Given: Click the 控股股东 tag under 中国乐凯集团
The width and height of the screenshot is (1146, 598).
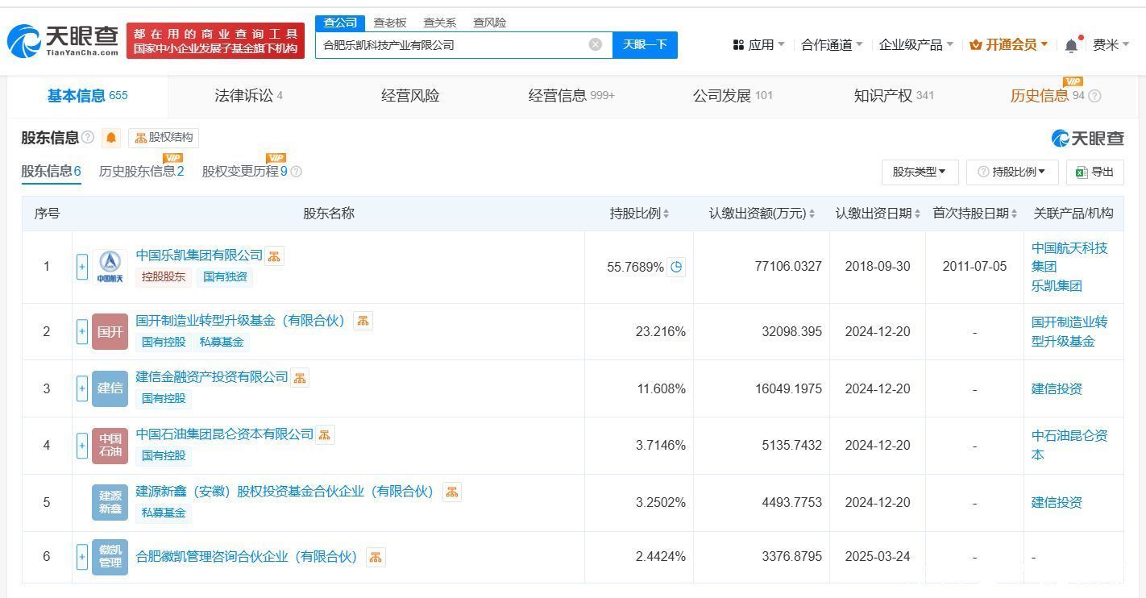Looking at the screenshot, I should coord(164,277).
